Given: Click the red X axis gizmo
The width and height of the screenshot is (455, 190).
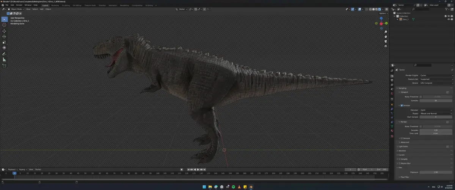Looking at the screenshot, I should coord(381,23).
